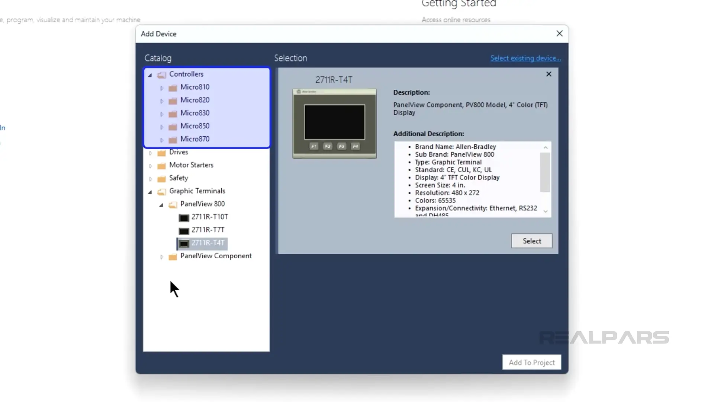Click the Add To Project button
This screenshot has width=714, height=402.
click(x=532, y=362)
